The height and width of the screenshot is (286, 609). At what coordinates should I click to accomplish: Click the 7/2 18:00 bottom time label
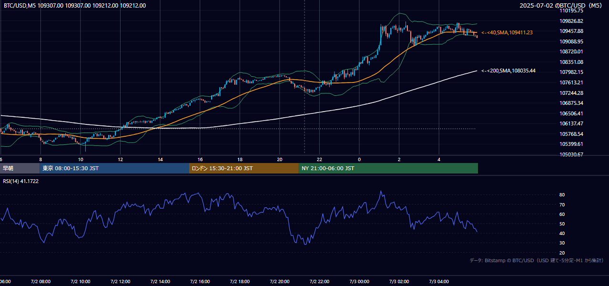point(240,282)
